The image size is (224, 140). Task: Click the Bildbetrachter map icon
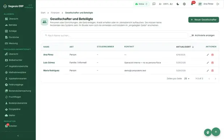point(6,60)
